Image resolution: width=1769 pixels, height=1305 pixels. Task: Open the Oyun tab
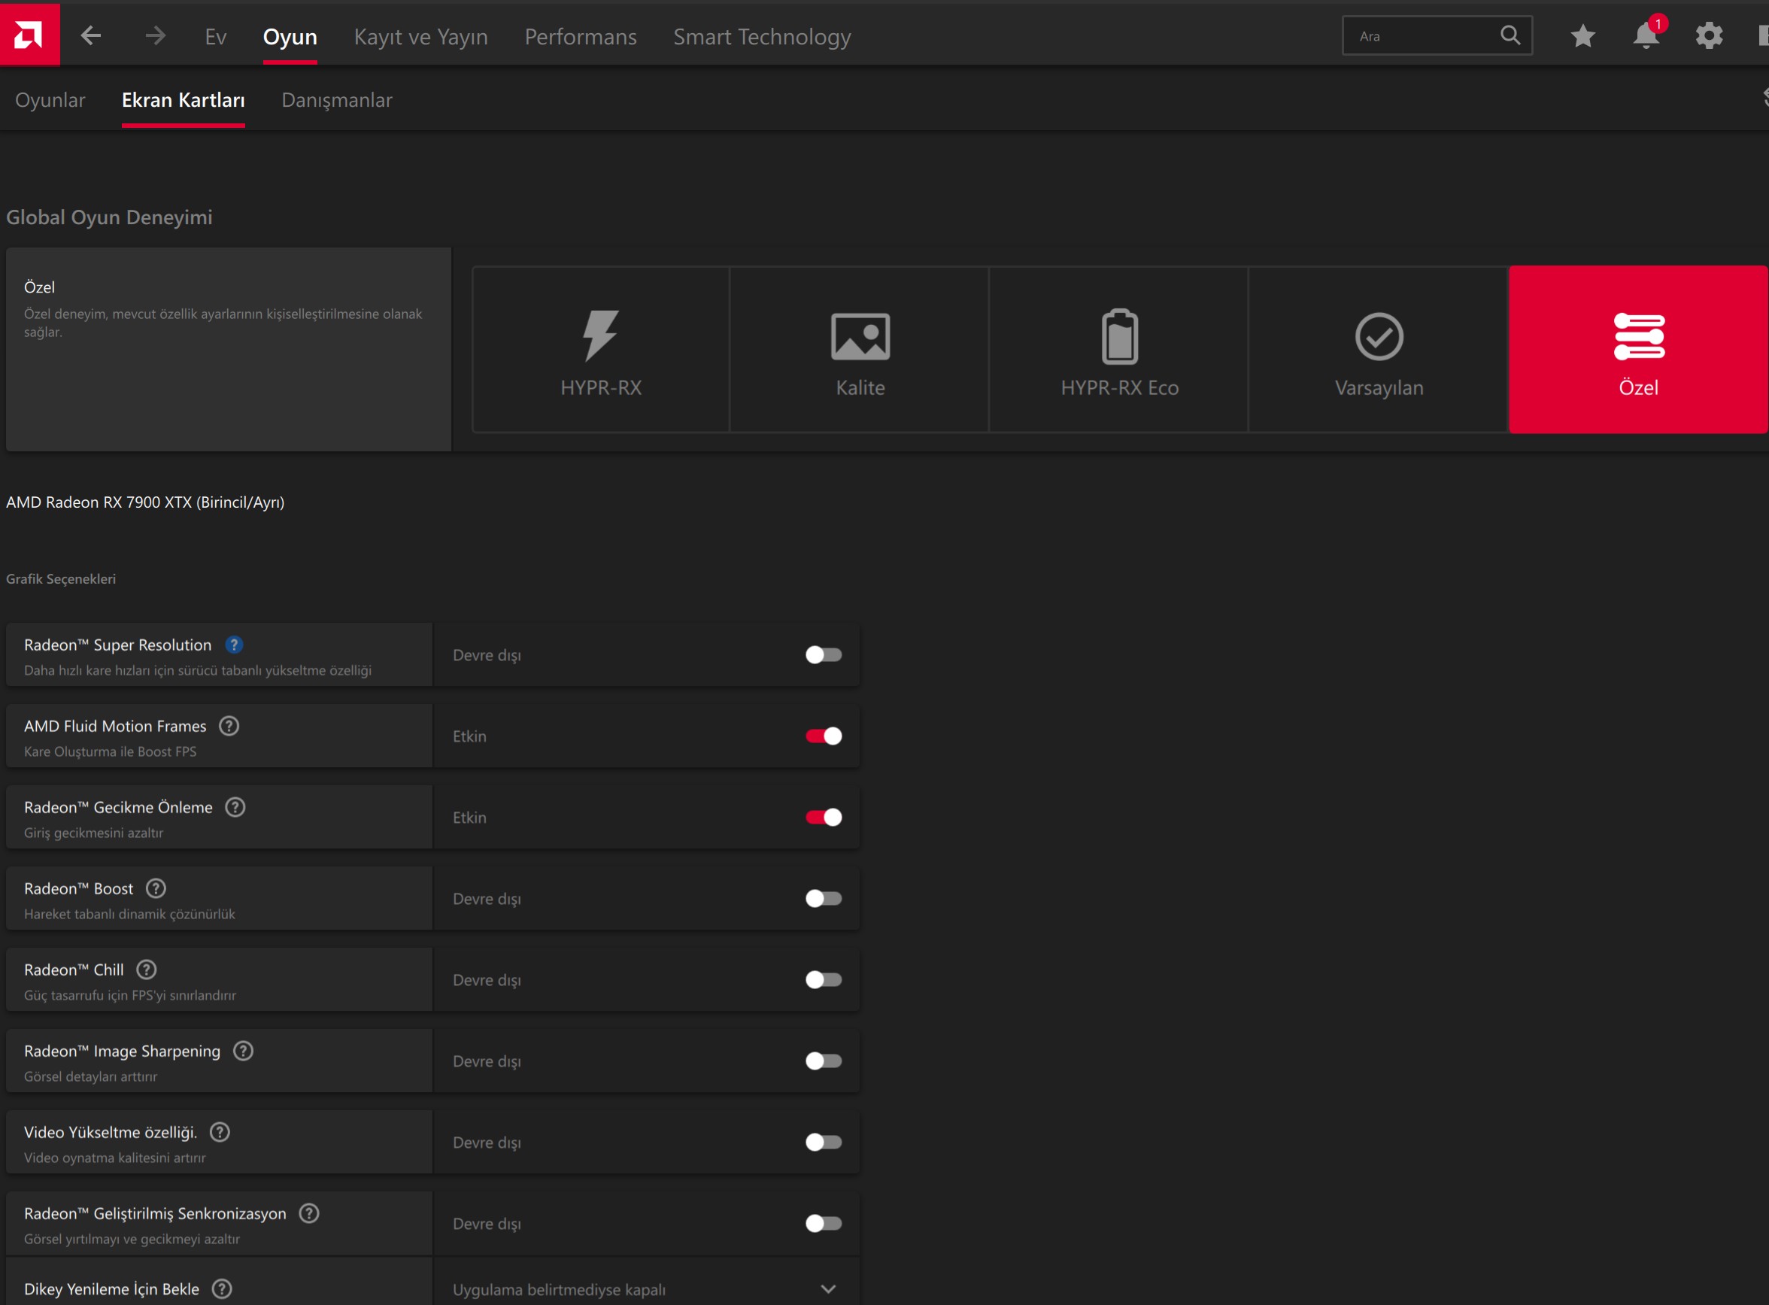click(290, 36)
